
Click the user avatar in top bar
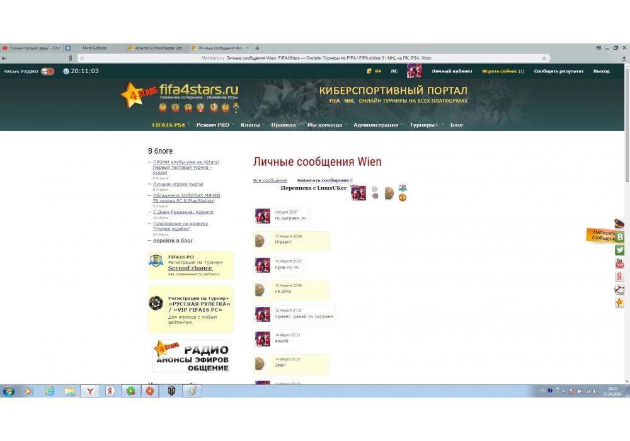pos(415,71)
